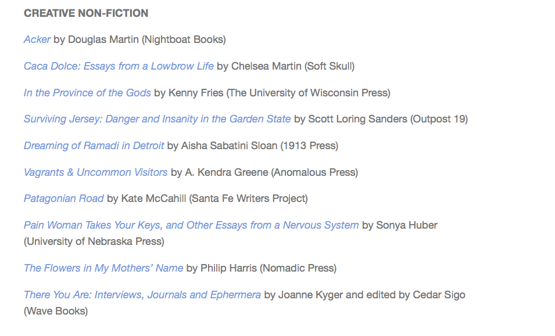Click author text Douglas Martin (Nightboat Books)

(147, 39)
